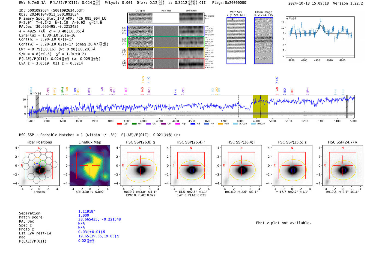382x260 pixels.
Task: Click the (H)CaII legend swatch
Action: pos(253,124)
